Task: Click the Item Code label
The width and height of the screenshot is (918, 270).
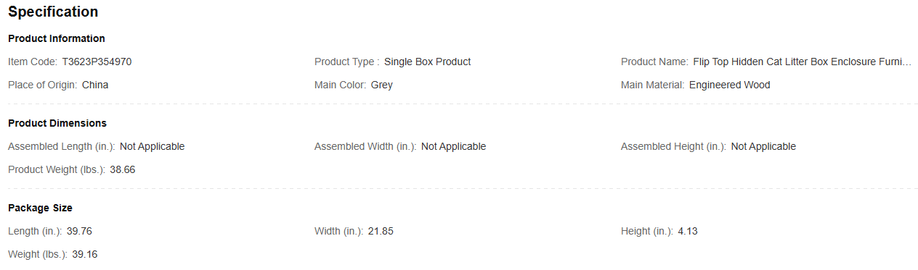Action: pos(33,62)
